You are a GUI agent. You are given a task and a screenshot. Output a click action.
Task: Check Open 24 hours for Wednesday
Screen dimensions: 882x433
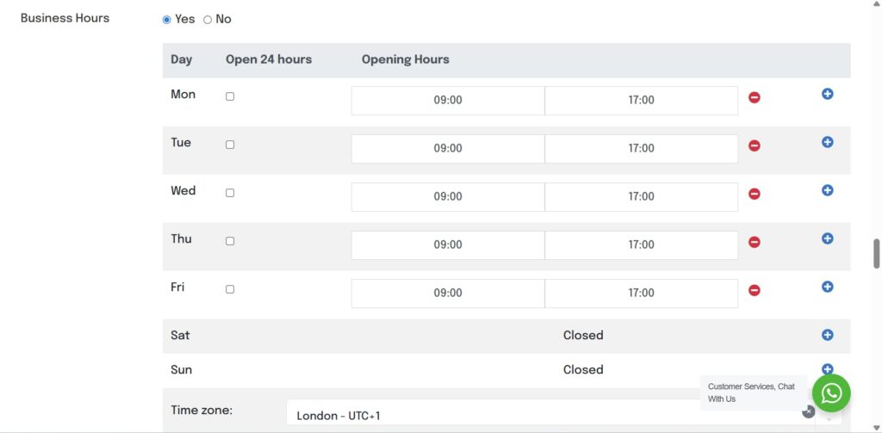click(x=230, y=193)
